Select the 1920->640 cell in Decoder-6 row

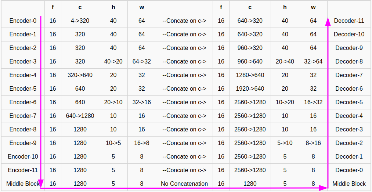[x=250, y=89]
